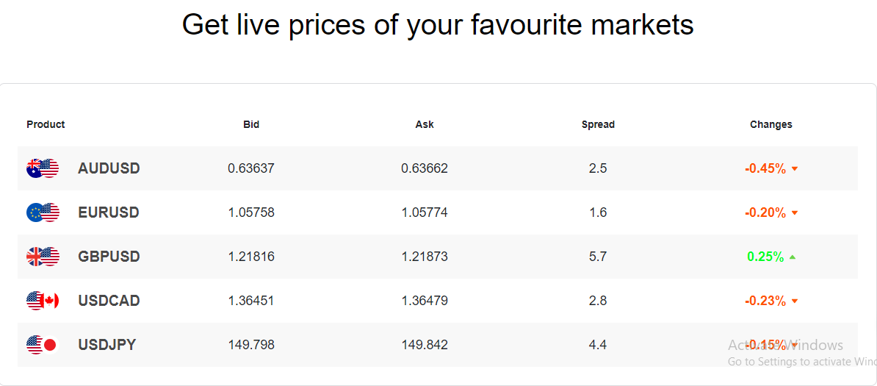Click the USDJPY US-Japan flag icon

coord(43,345)
